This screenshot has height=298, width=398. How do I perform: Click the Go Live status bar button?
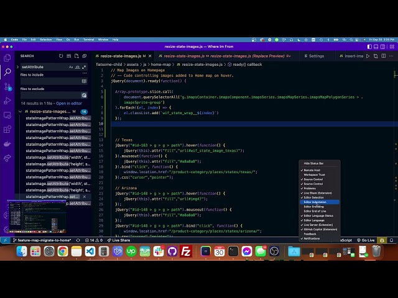tap(366, 240)
